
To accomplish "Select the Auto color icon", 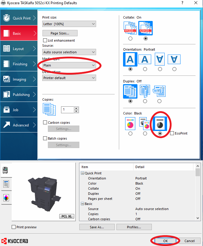I will 145,124.
